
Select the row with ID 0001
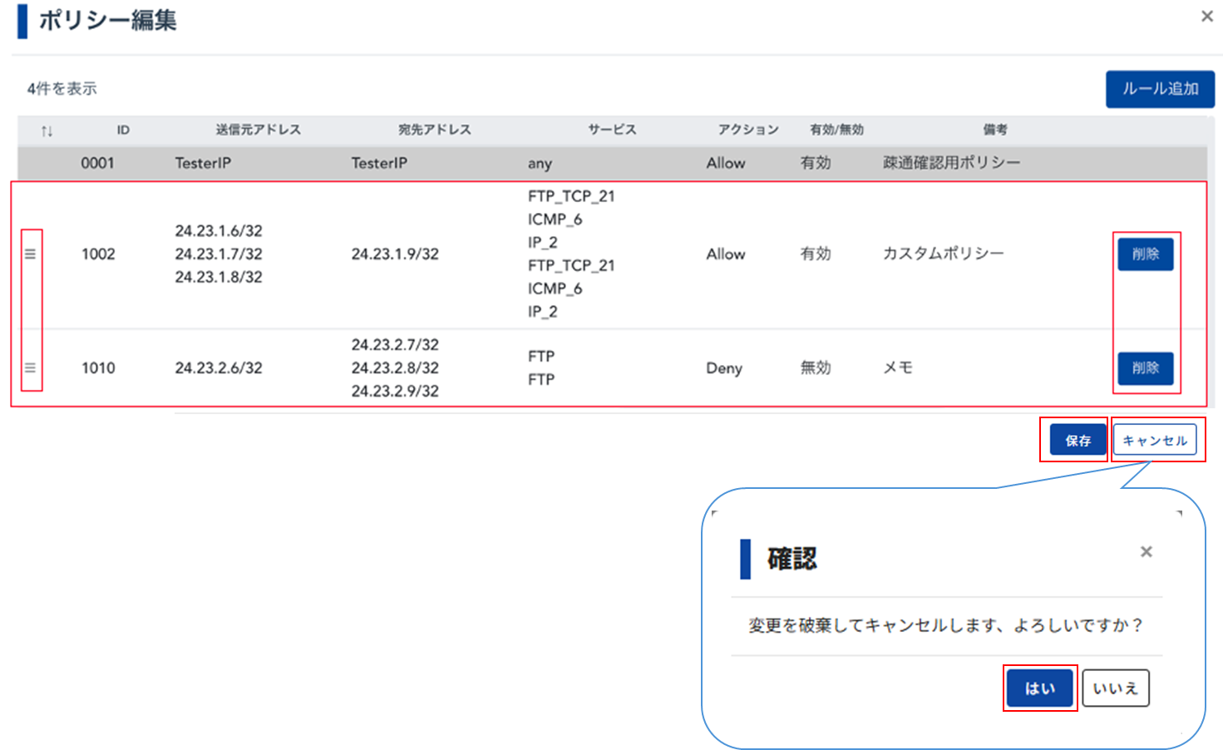[x=97, y=163]
